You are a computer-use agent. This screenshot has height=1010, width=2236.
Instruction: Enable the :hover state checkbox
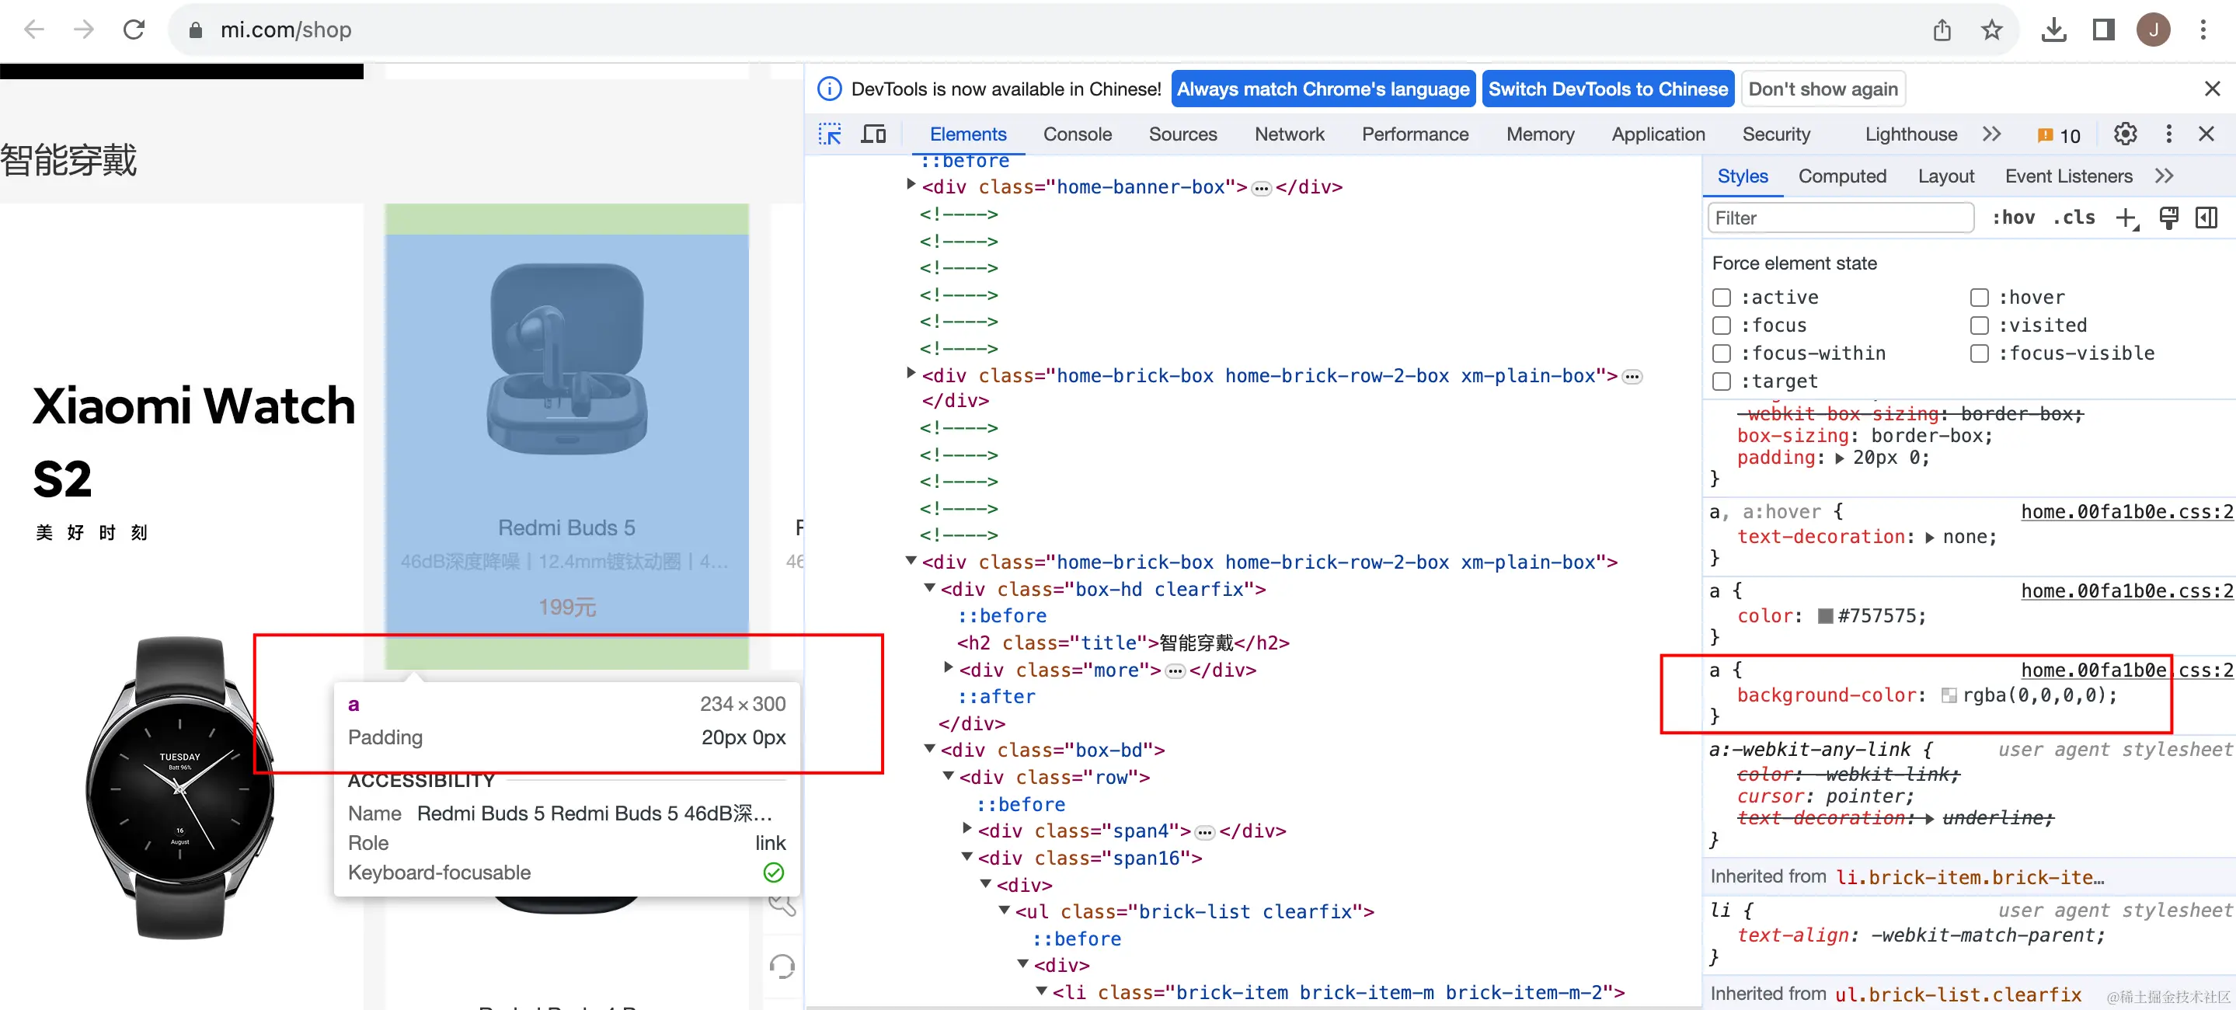pyautogui.click(x=1979, y=298)
